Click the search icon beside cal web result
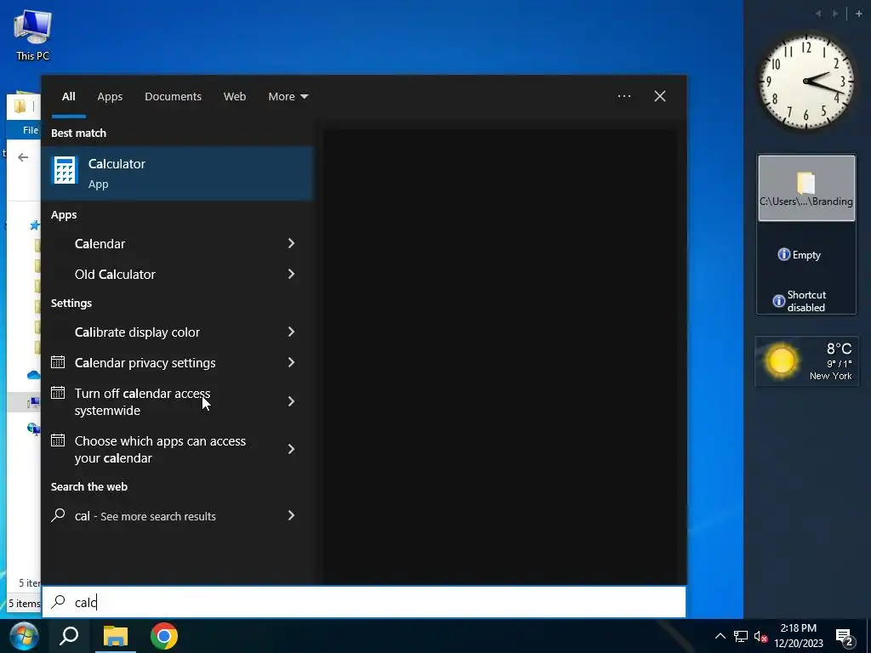The width and height of the screenshot is (871, 653). point(58,515)
